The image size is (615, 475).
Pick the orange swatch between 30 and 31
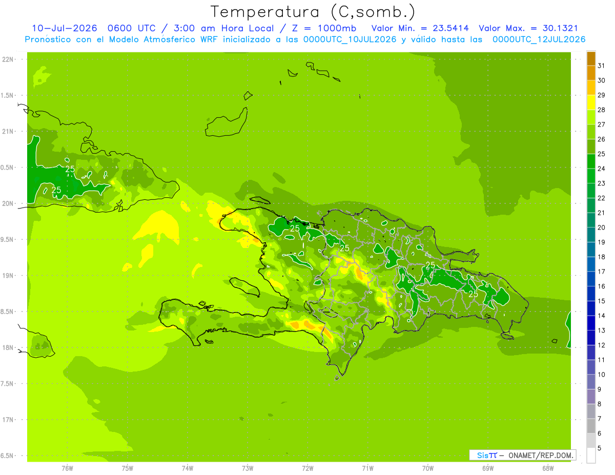pos(591,73)
